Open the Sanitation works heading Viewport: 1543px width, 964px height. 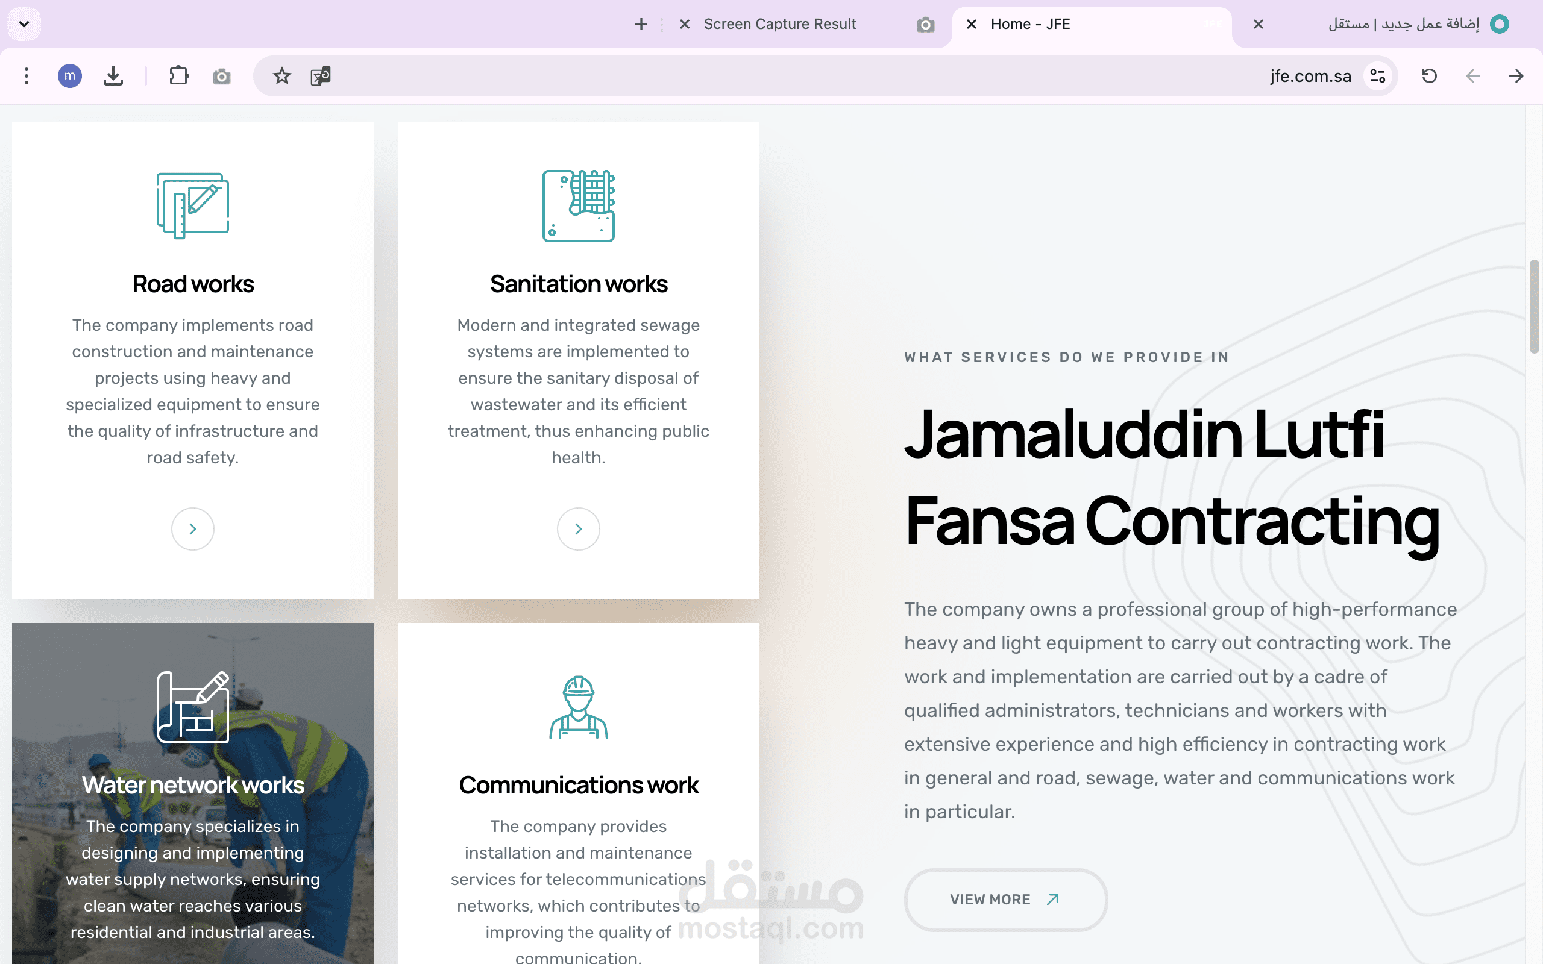578,284
